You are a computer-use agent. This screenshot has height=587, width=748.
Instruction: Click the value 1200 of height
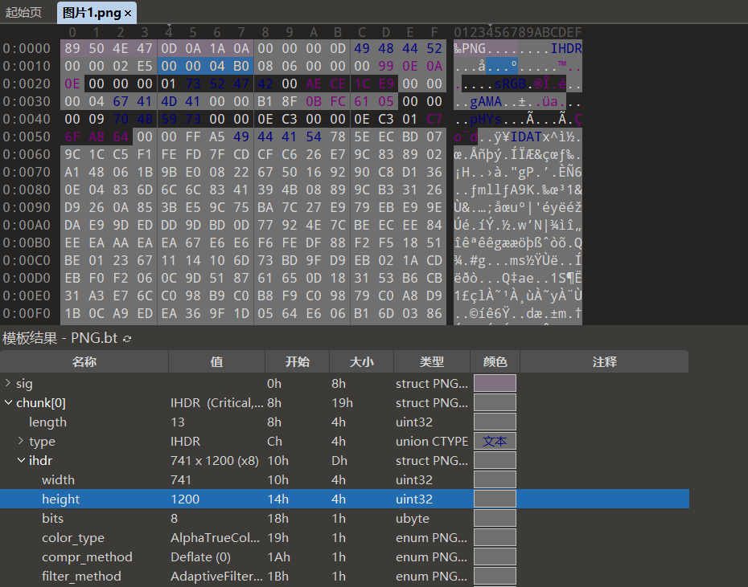[185, 499]
